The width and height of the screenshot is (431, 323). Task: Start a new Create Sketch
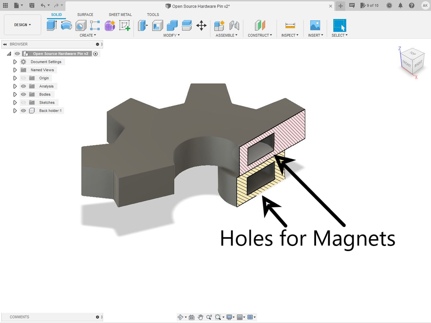pos(124,25)
